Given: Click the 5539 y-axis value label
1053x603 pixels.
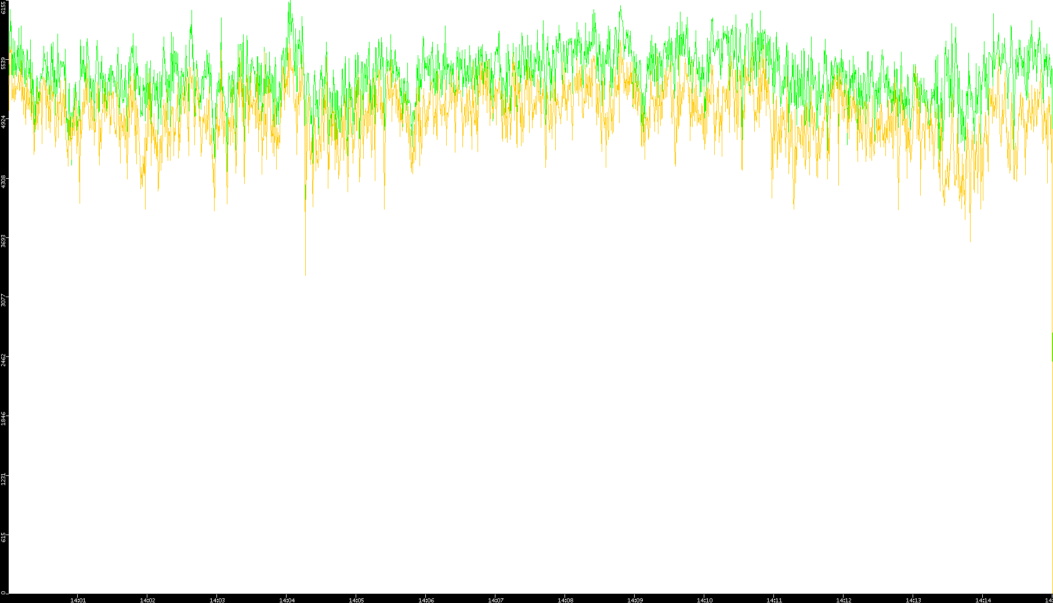Looking at the screenshot, I should (3, 63).
